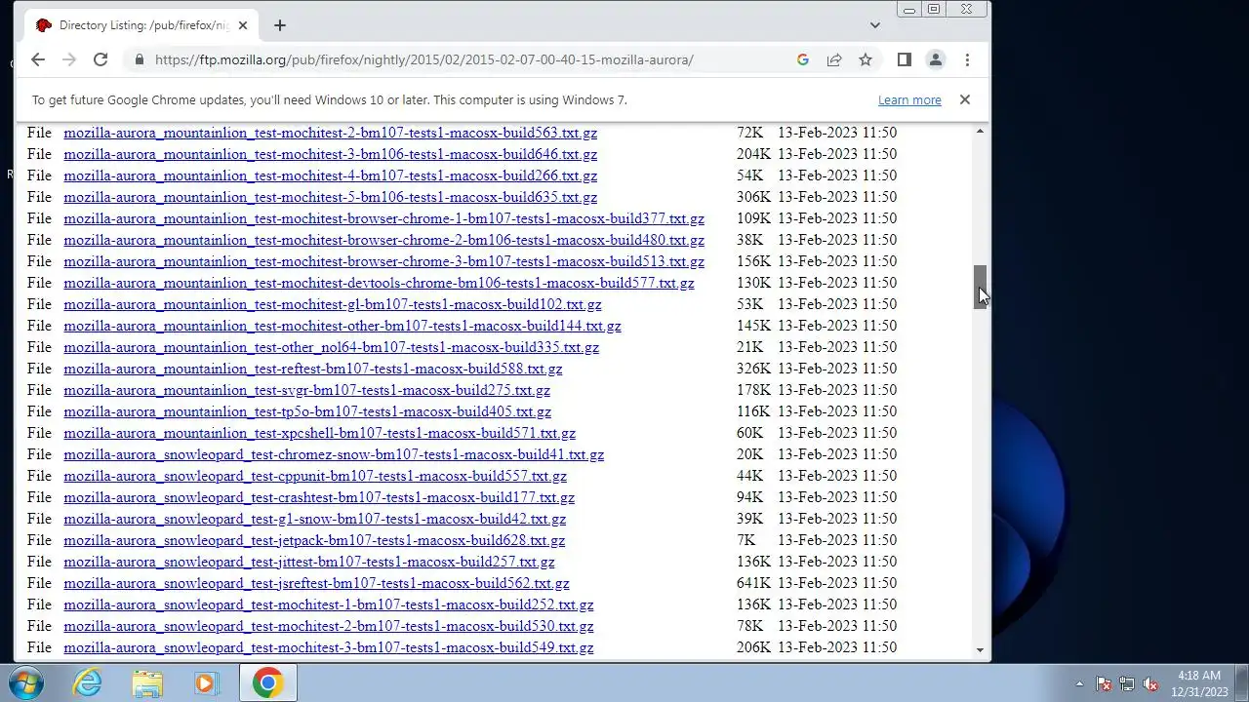
Task: Open mountainlion mochitest-gl build102 file
Action: [x=332, y=304]
